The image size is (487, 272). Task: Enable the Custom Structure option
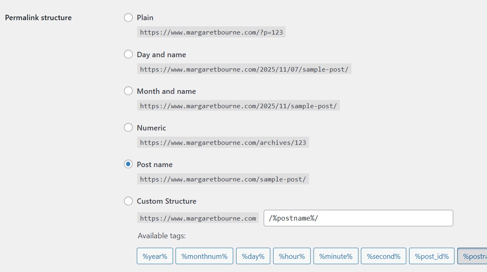[128, 201]
